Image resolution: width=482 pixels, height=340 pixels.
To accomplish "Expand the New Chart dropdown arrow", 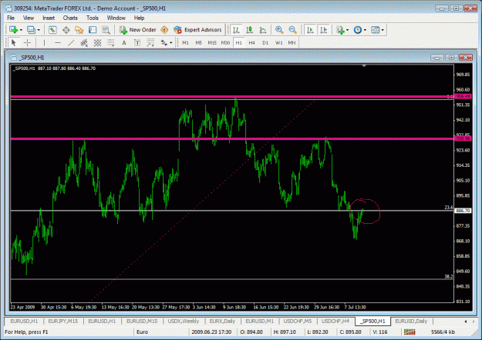I will pos(21,30).
